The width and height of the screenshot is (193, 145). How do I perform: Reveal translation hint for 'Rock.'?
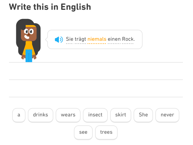tap(128, 39)
